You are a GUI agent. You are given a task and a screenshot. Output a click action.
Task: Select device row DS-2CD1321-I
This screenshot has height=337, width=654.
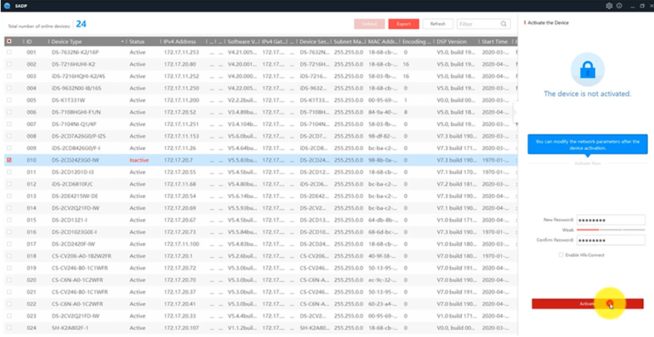pos(261,220)
